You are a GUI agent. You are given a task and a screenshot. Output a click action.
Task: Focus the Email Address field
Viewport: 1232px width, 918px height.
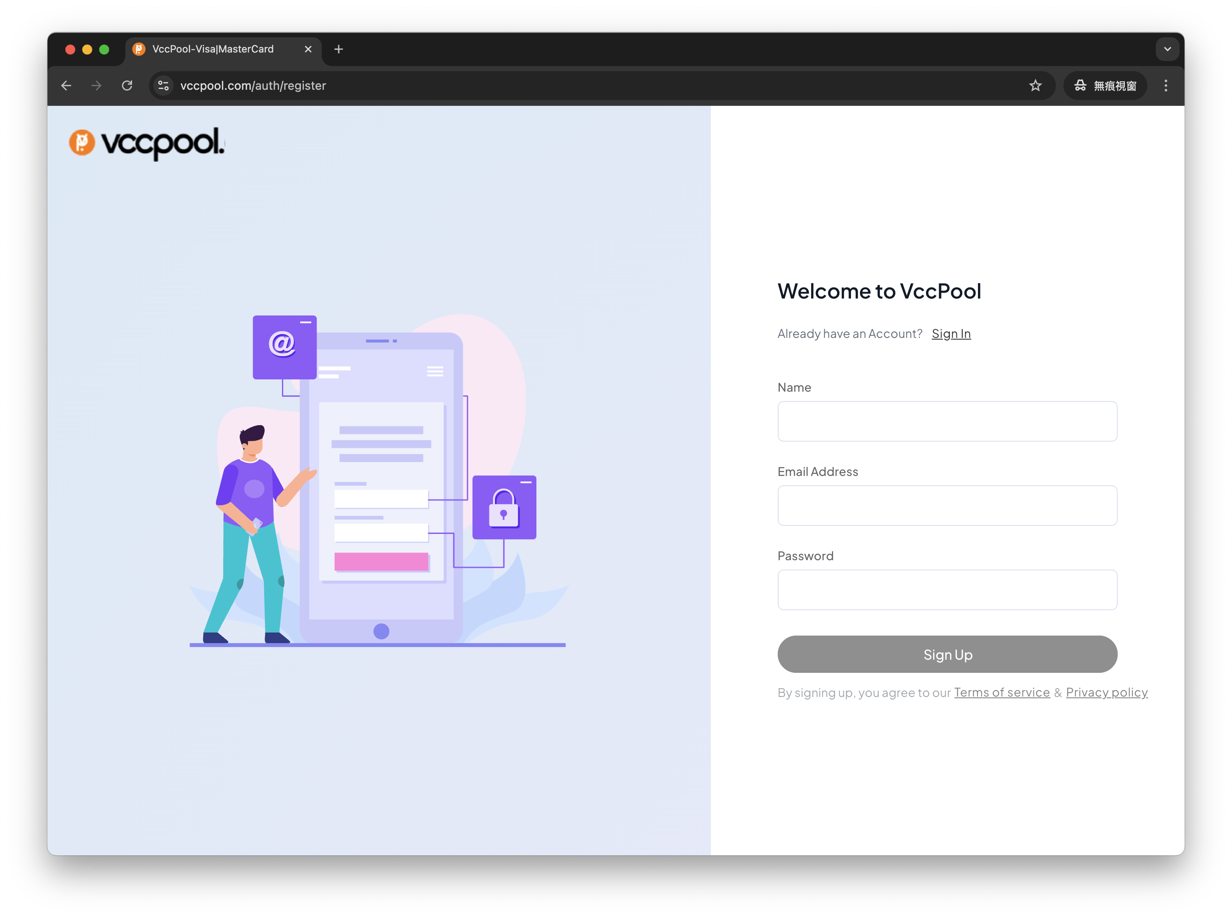coord(947,506)
